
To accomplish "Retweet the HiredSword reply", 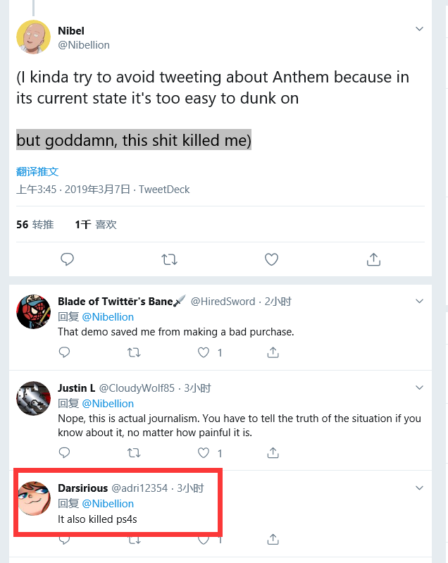I will (134, 352).
